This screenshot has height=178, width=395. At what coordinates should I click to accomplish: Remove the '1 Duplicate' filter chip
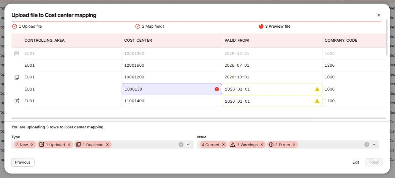107,145
